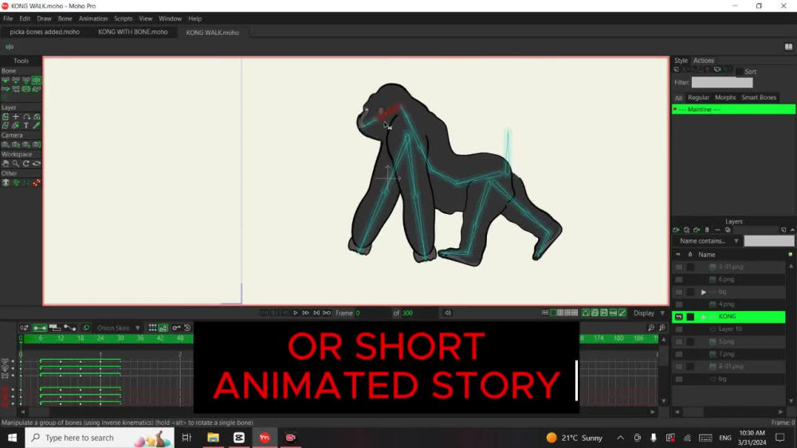
Task: Open the Display quality dropdown
Action: 649,313
